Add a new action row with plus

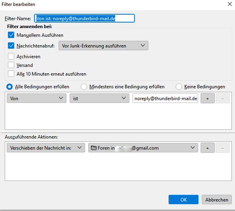pyautogui.click(x=208, y=148)
